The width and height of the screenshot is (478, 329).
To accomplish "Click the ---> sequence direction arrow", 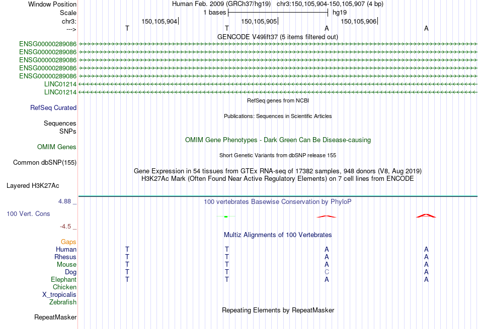I will click(71, 29).
